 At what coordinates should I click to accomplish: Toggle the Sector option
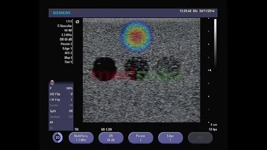click(x=61, y=105)
